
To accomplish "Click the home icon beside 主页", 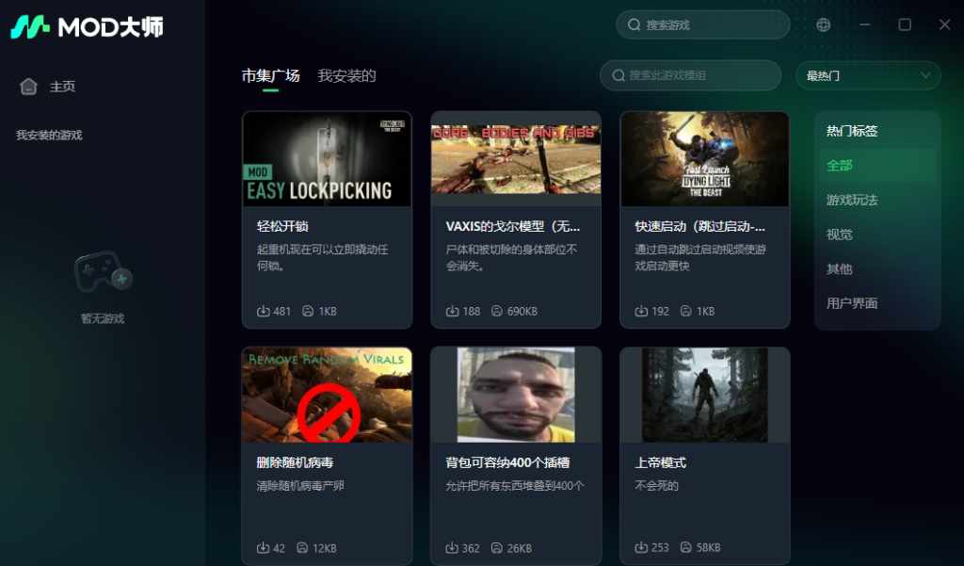I will 28,86.
